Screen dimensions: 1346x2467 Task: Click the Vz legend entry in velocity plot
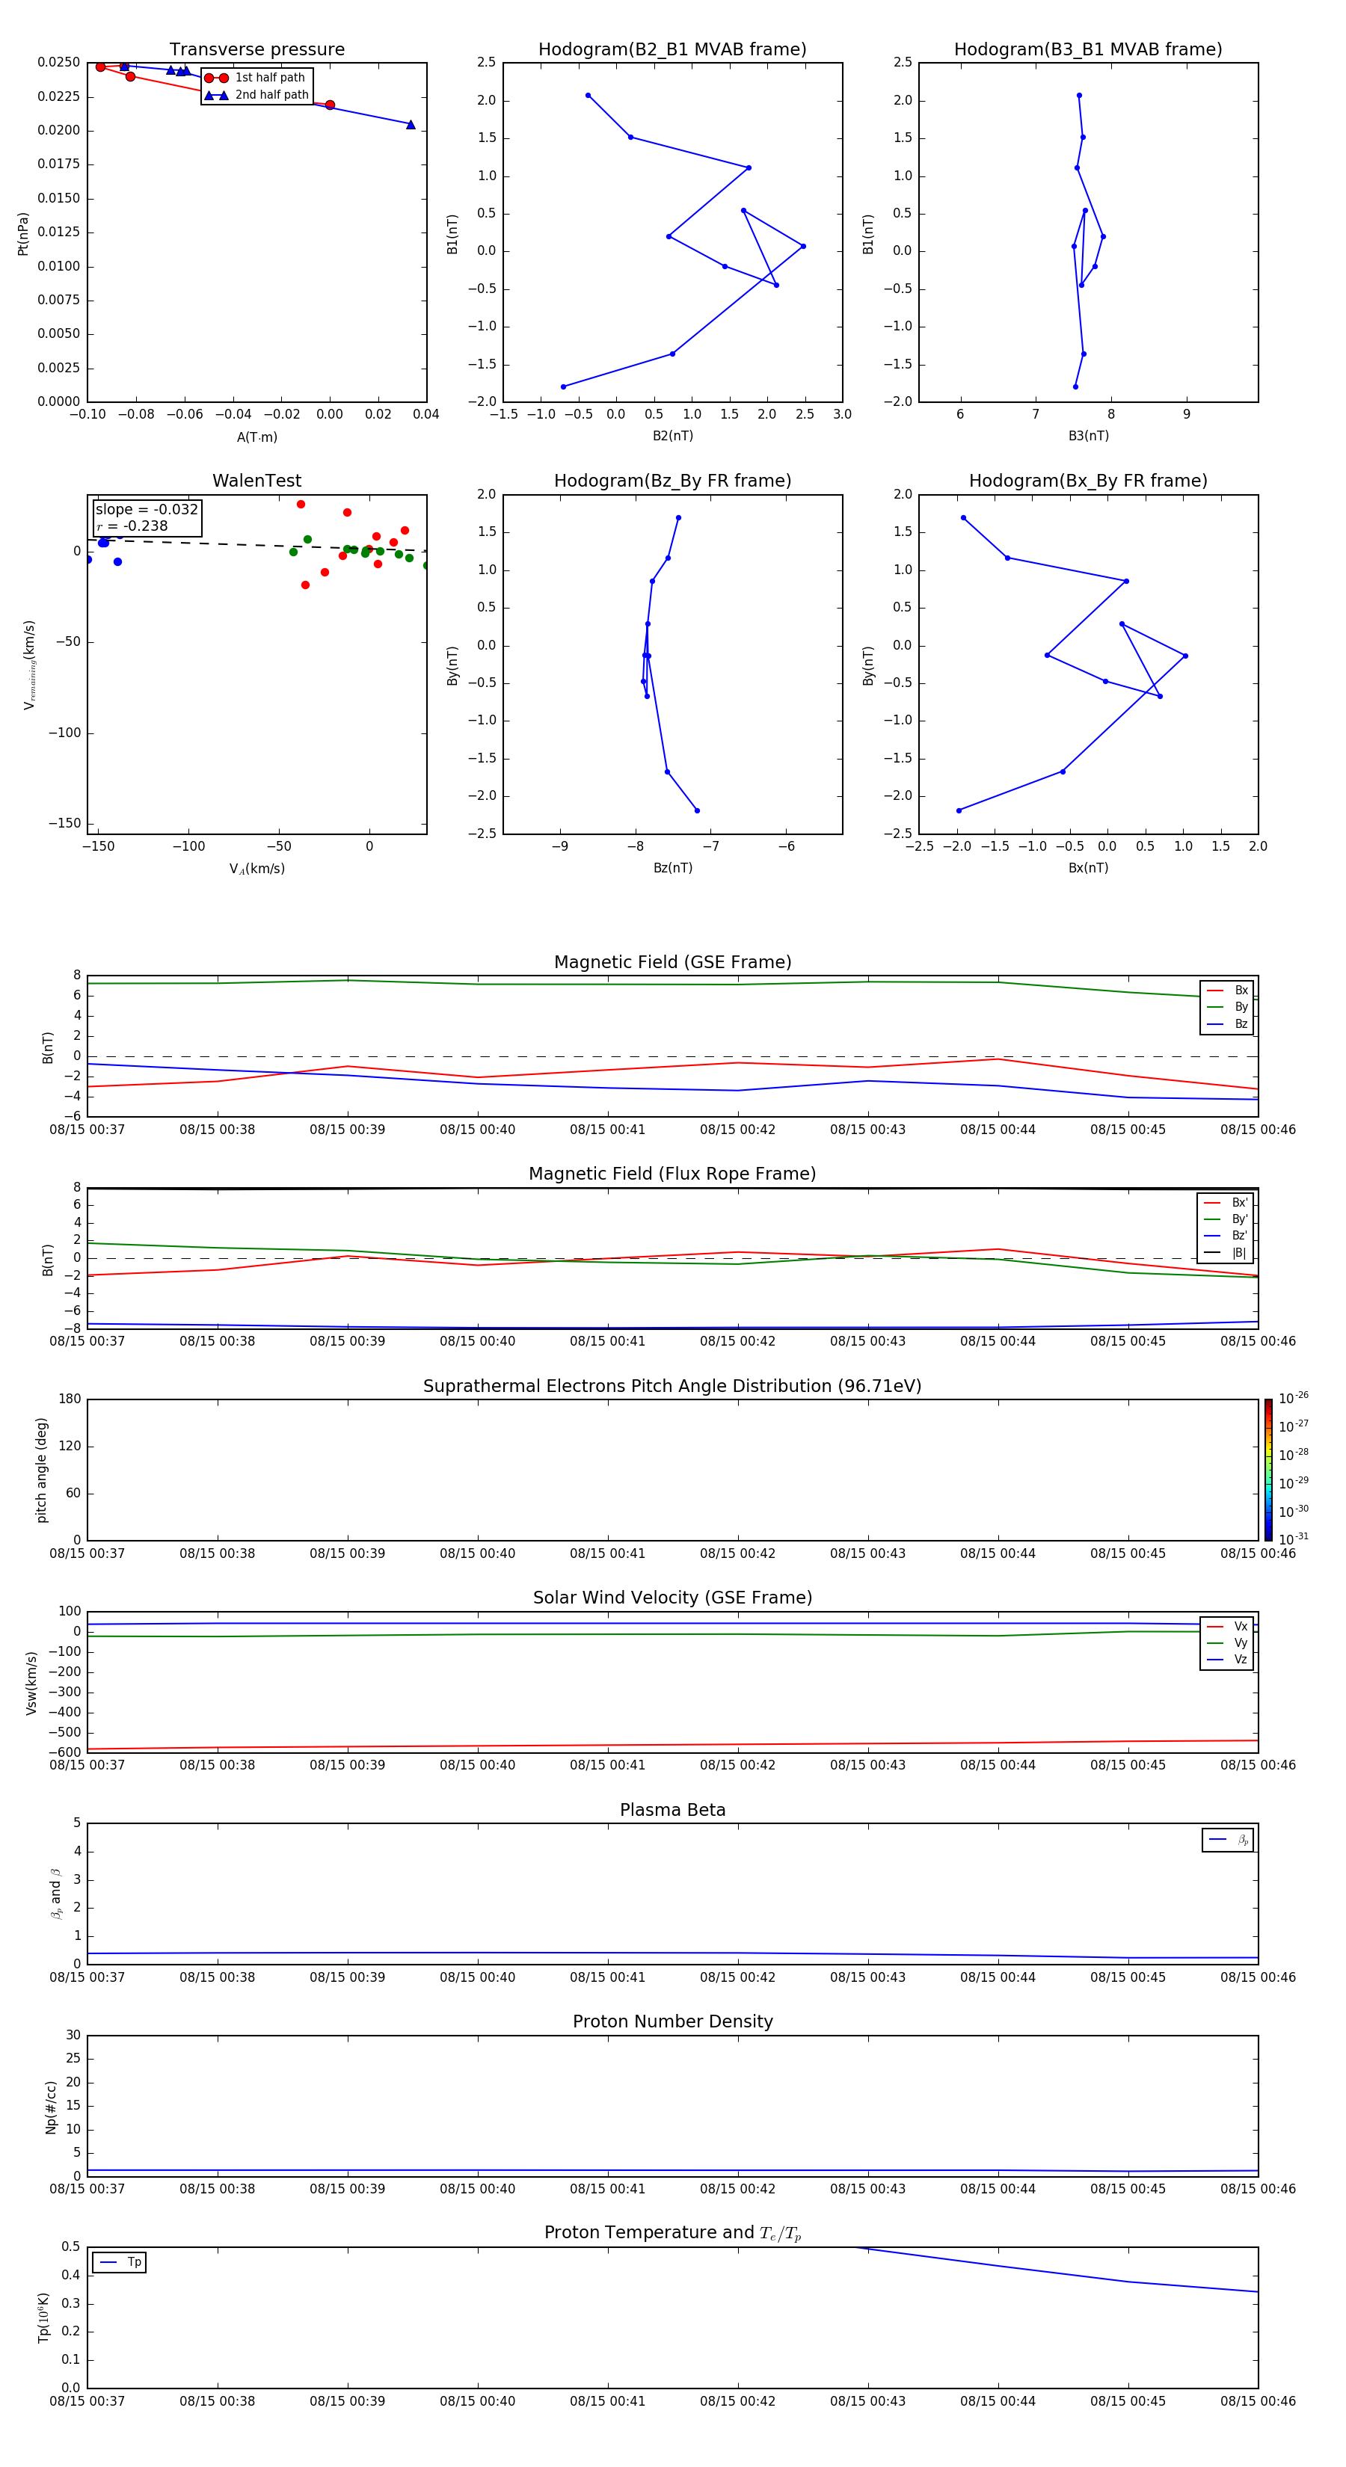[1227, 1660]
